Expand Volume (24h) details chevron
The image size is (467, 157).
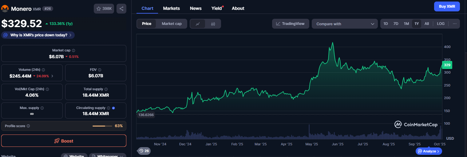tap(52, 76)
